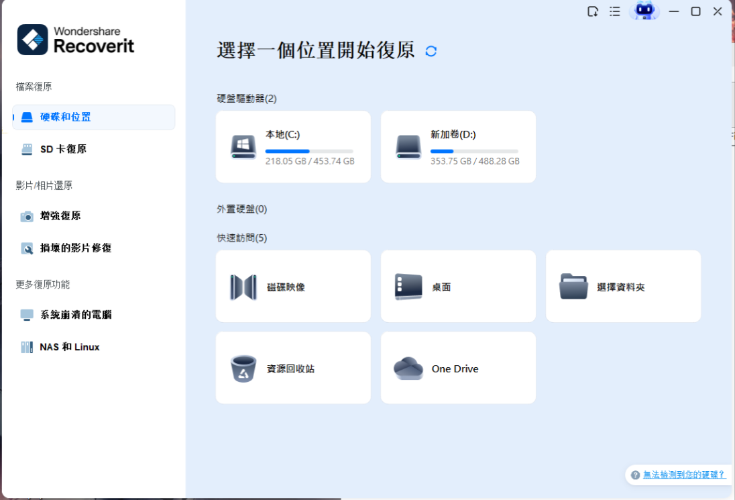Viewport: 735px width, 500px height.
Task: Click the camera icon beside 增強復原
Action: pyautogui.click(x=27, y=216)
